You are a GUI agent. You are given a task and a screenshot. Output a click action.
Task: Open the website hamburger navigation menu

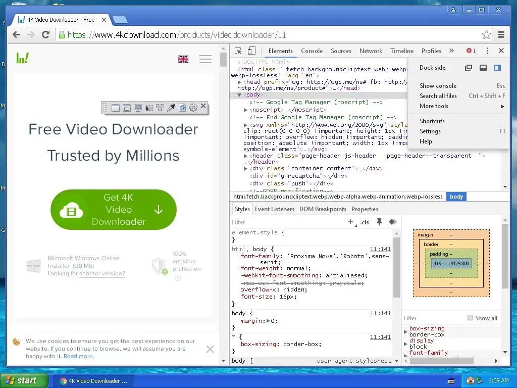[x=205, y=59]
